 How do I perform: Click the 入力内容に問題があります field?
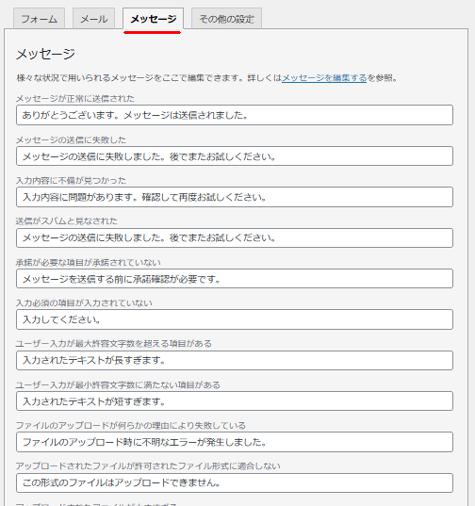(x=235, y=197)
